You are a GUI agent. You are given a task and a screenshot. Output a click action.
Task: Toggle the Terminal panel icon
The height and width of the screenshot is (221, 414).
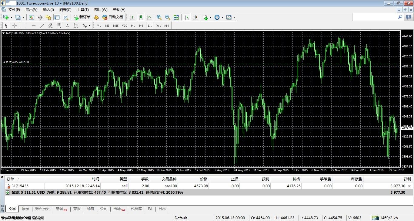57,17
